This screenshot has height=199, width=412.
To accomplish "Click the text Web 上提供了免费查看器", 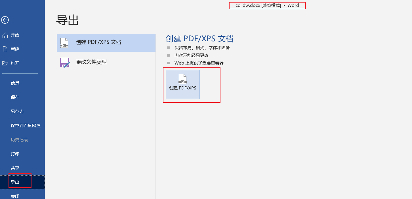I will (x=199, y=63).
